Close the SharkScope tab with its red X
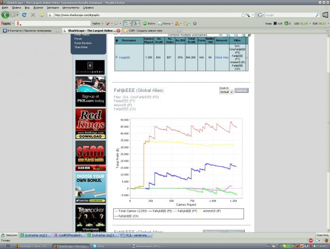This screenshot has height=249, width=330. click(118, 31)
